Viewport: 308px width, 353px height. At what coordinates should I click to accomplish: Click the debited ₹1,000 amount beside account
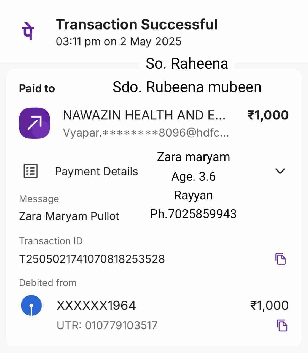pyautogui.click(x=269, y=306)
